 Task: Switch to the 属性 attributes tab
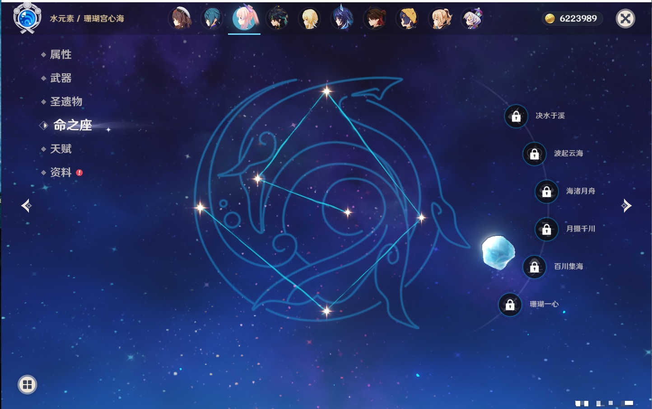click(x=61, y=55)
